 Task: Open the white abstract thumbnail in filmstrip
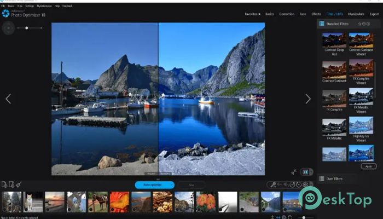[x=228, y=202]
